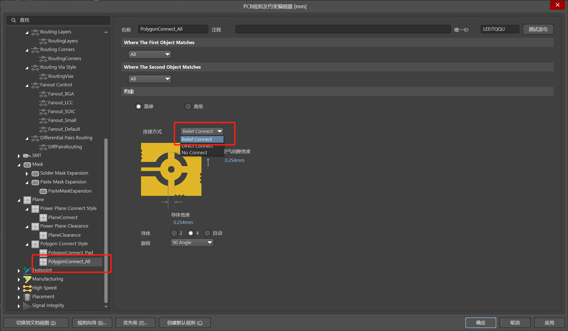Click the 确定 button
The height and width of the screenshot is (331, 568).
click(x=481, y=323)
